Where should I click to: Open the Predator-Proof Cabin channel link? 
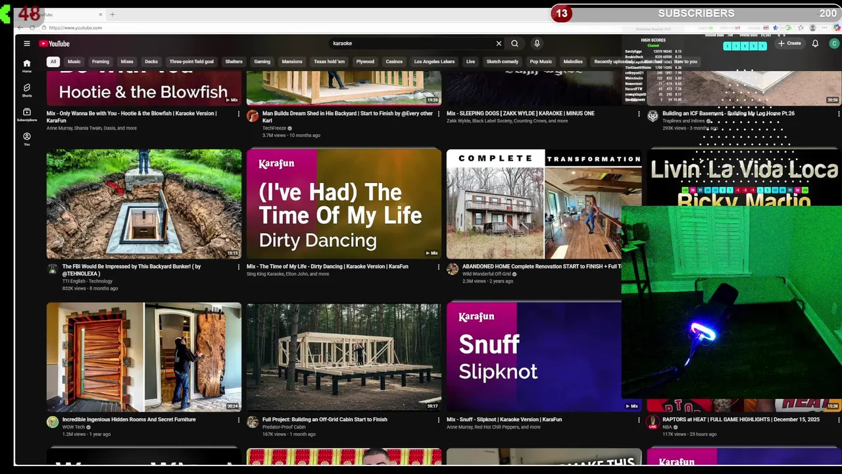pyautogui.click(x=284, y=427)
